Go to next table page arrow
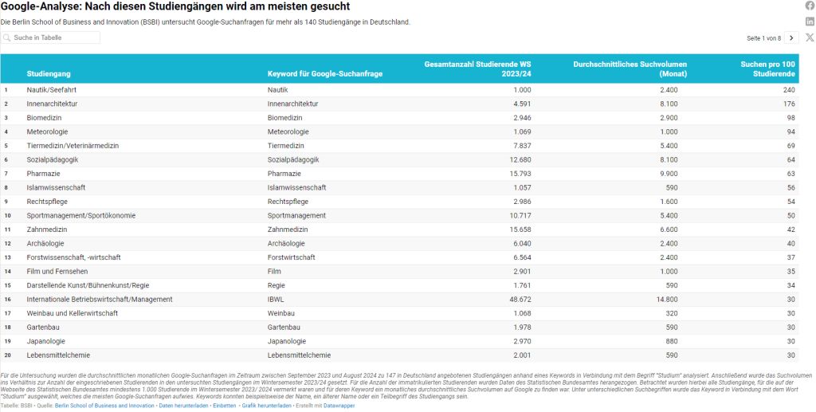The height and width of the screenshot is (412, 816). coord(790,38)
